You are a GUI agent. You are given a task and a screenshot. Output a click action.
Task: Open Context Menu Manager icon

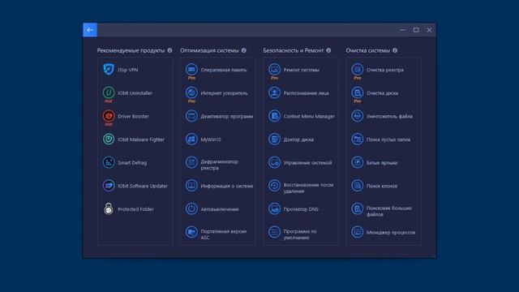pos(274,116)
